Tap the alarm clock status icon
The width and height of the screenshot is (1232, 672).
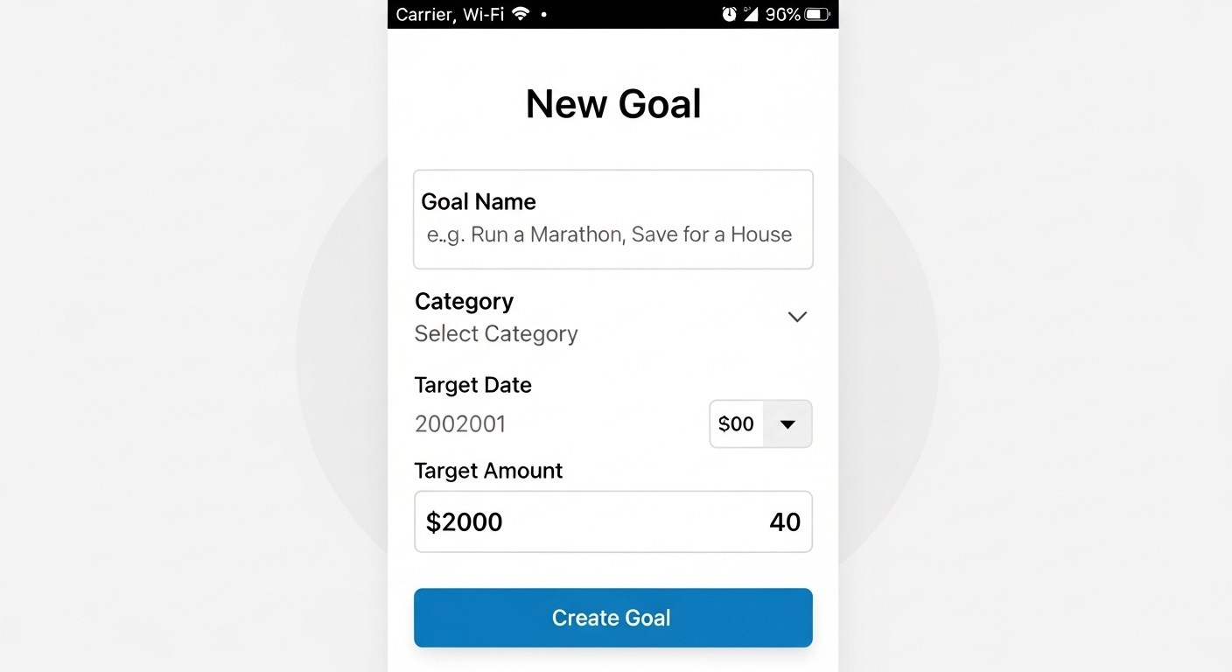pyautogui.click(x=729, y=14)
